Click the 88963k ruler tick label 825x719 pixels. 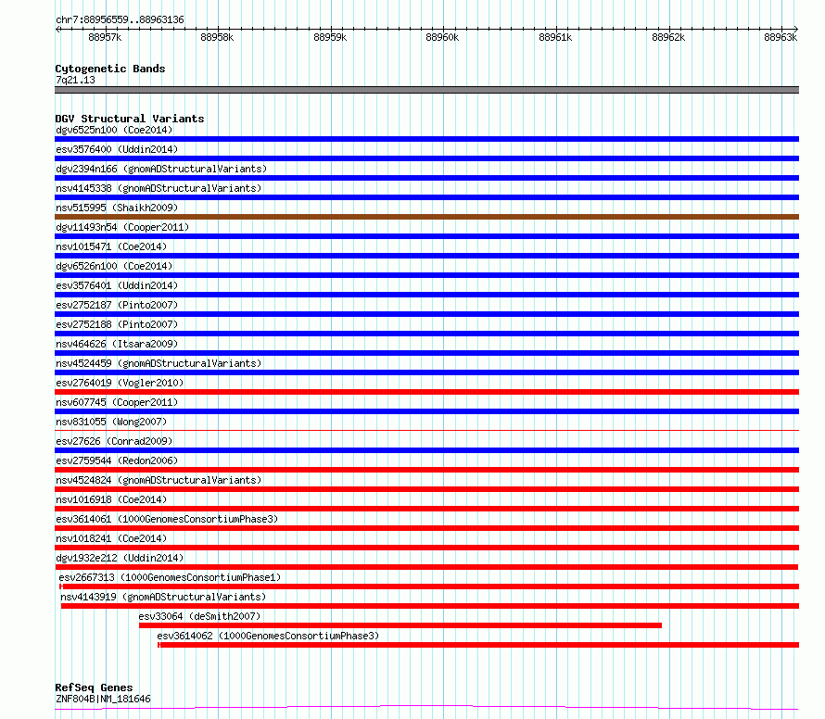coord(781,37)
